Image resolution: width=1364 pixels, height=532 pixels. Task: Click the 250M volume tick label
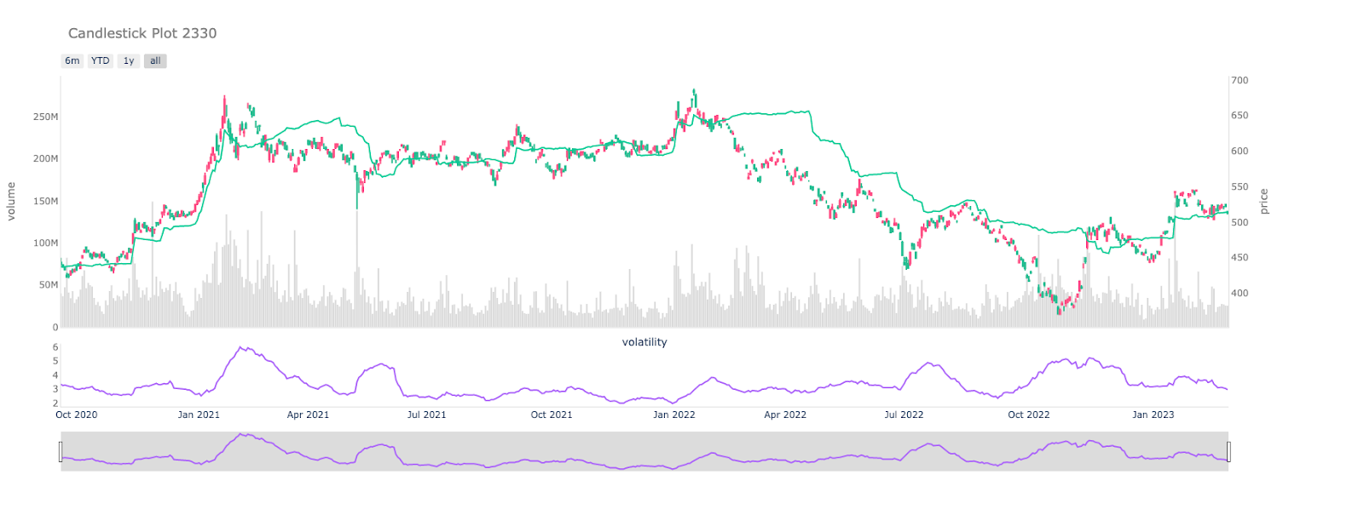click(46, 117)
